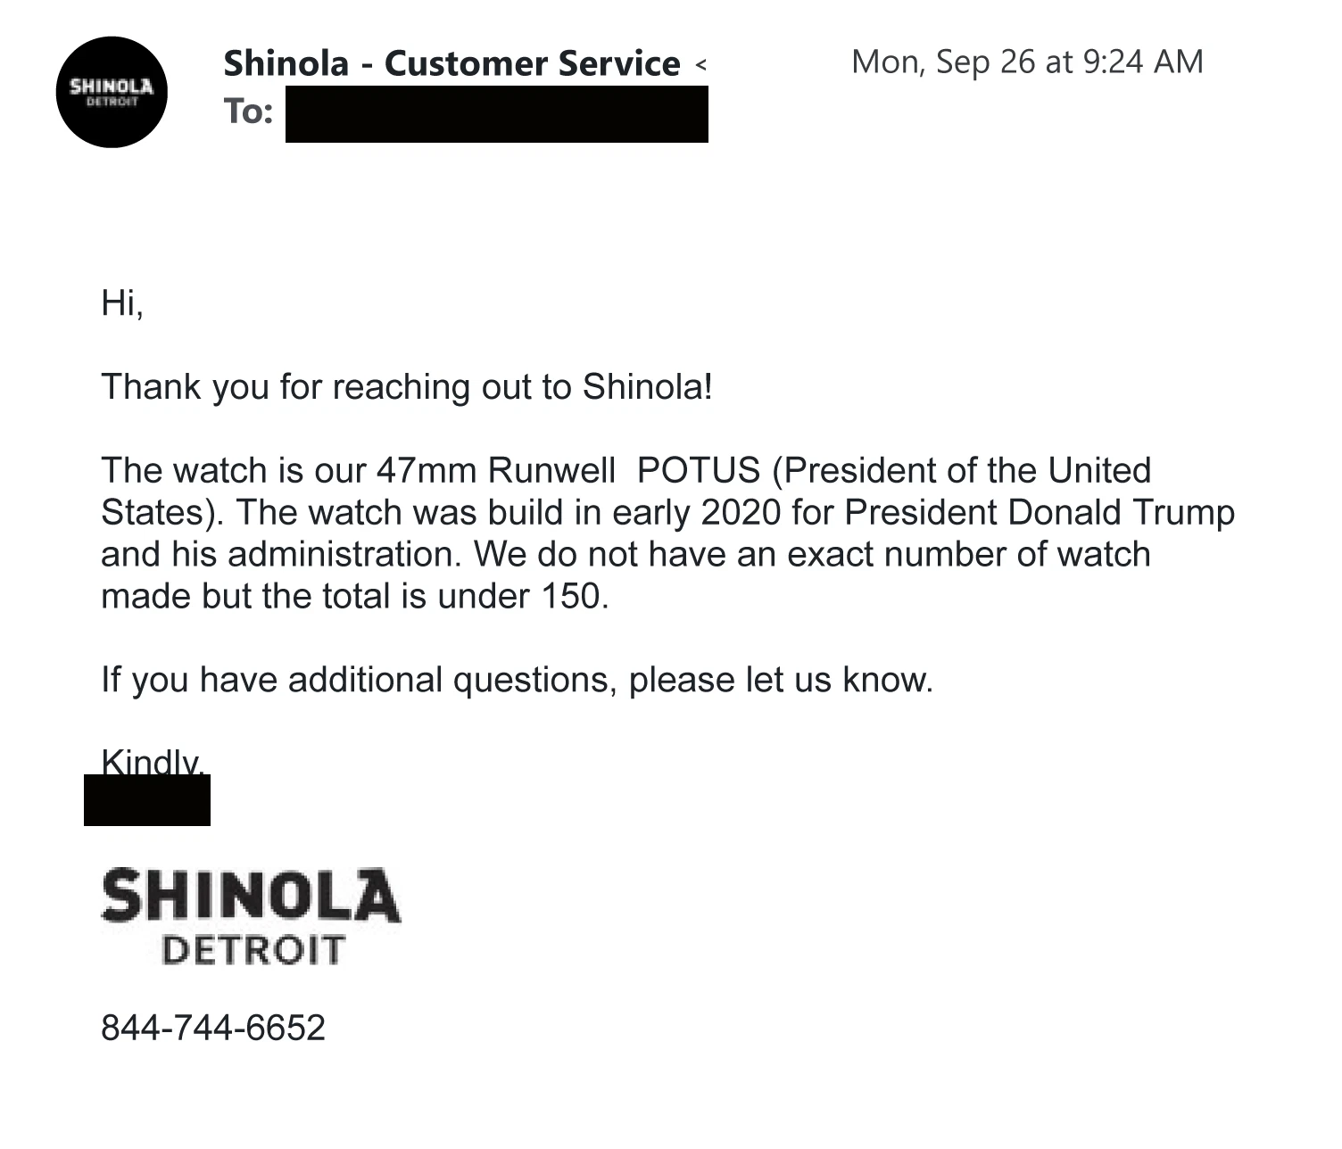Click the "Hi," greeting line
The height and width of the screenshot is (1149, 1342).
tap(122, 303)
